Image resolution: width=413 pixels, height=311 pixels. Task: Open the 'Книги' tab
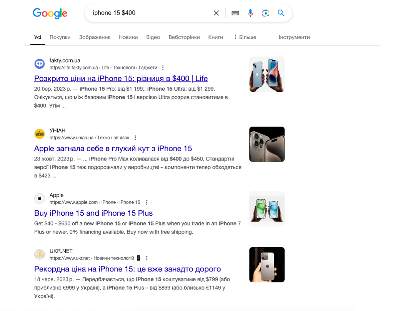tap(215, 37)
